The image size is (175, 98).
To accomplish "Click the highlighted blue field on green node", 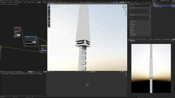I will [44, 50].
